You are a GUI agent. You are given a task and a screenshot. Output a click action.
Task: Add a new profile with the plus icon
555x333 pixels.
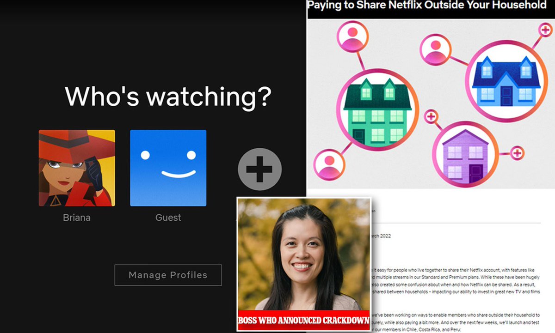coord(259,170)
